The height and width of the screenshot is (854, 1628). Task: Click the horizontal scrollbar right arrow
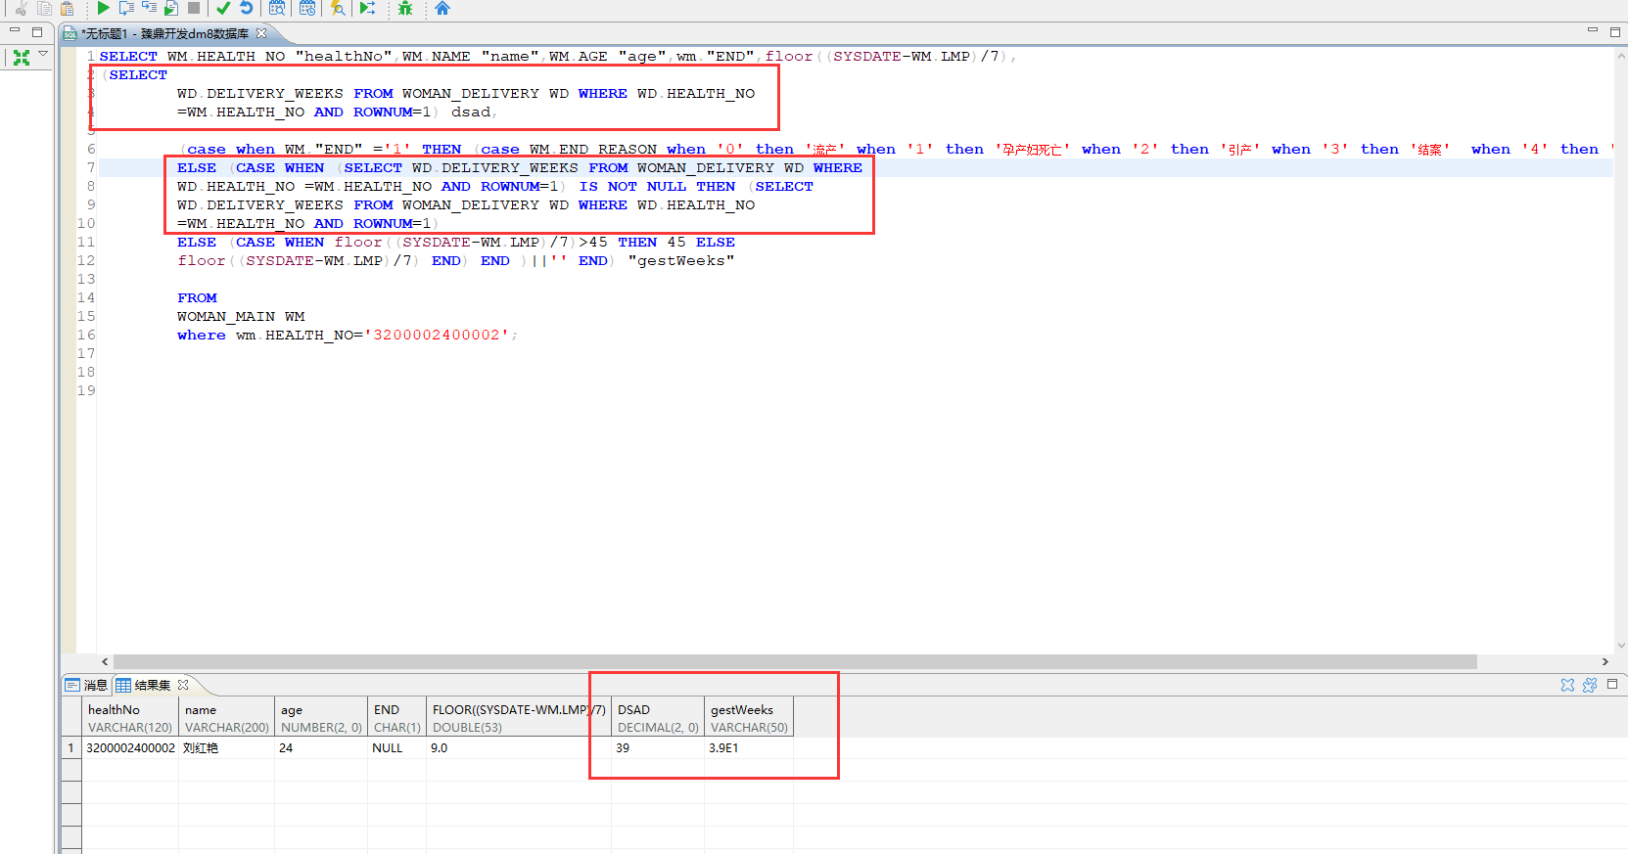click(x=1605, y=662)
